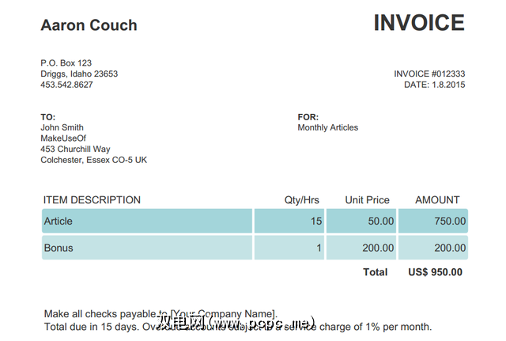Select the MakeUseOf company line
This screenshot has height=341, width=506.
point(62,138)
